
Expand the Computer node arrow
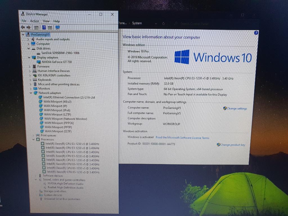pyautogui.click(x=28, y=44)
